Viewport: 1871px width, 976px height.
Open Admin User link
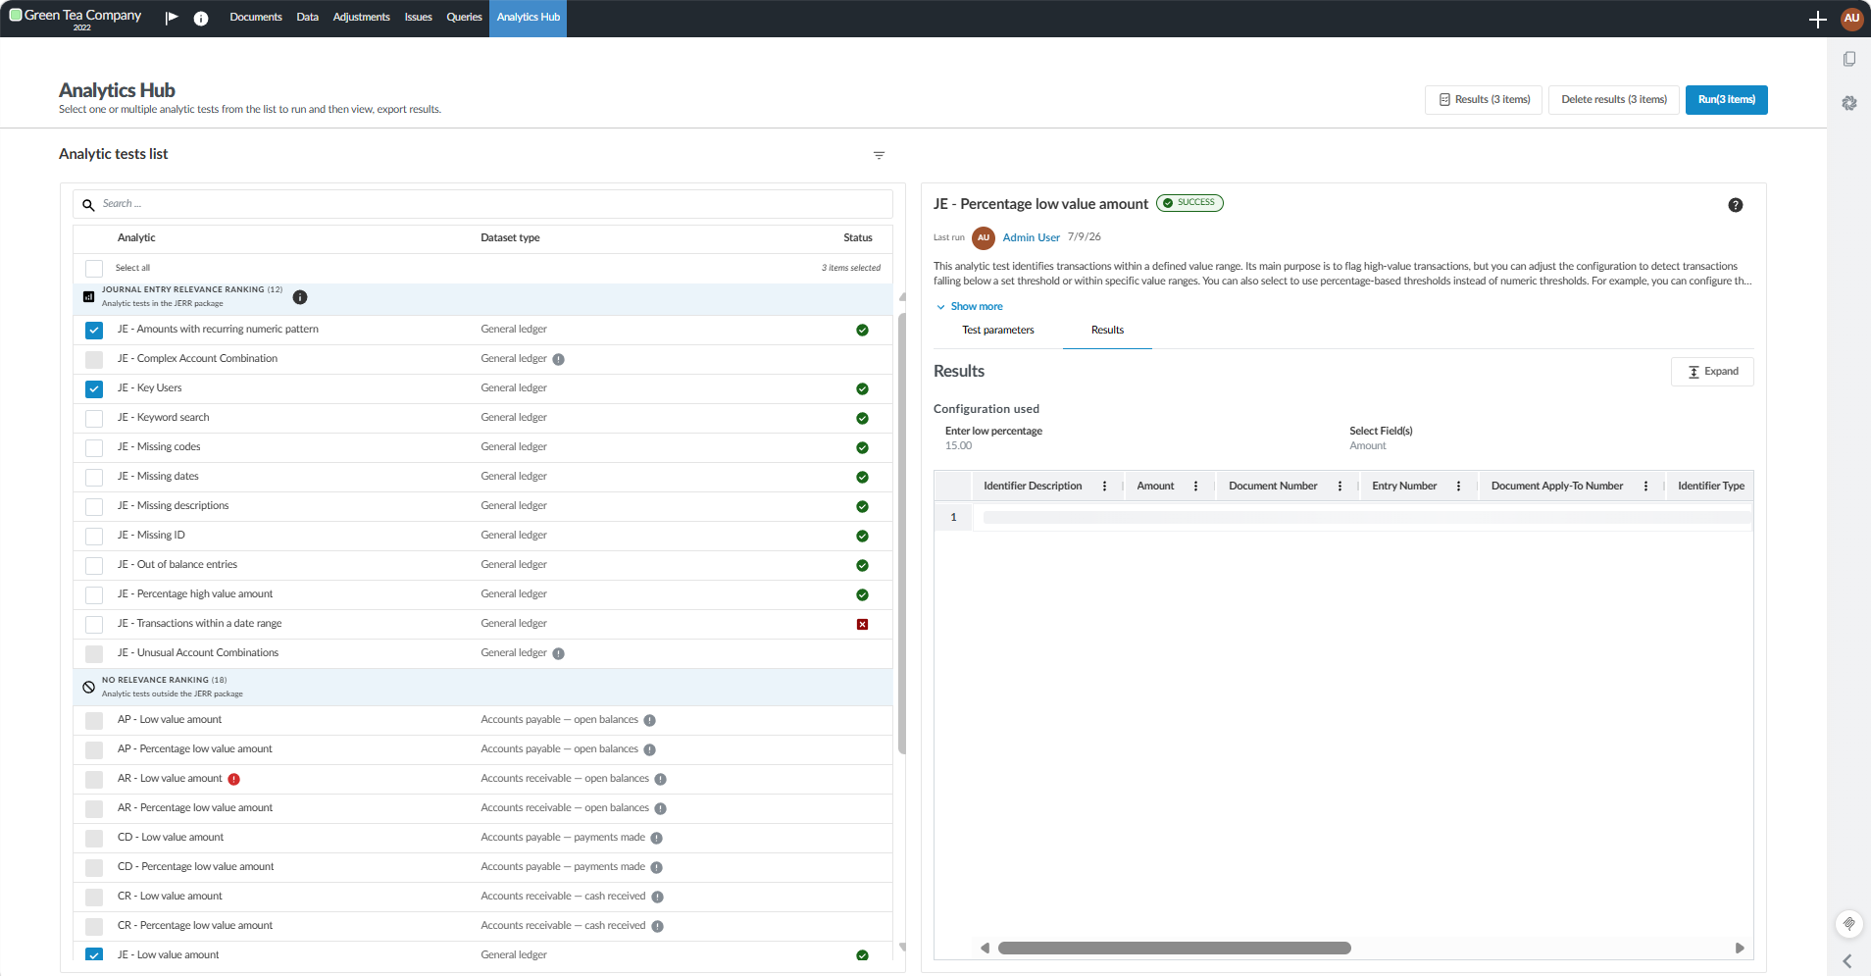(1031, 237)
